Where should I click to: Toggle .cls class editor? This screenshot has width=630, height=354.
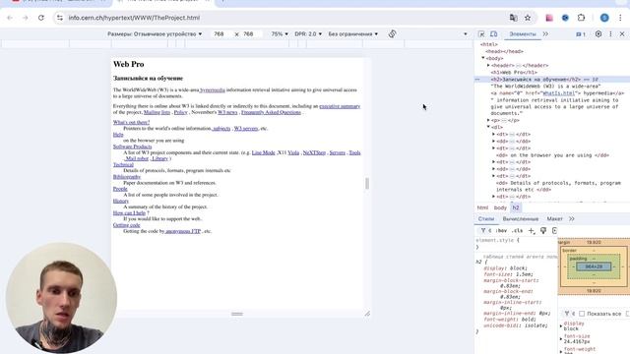click(x=518, y=230)
